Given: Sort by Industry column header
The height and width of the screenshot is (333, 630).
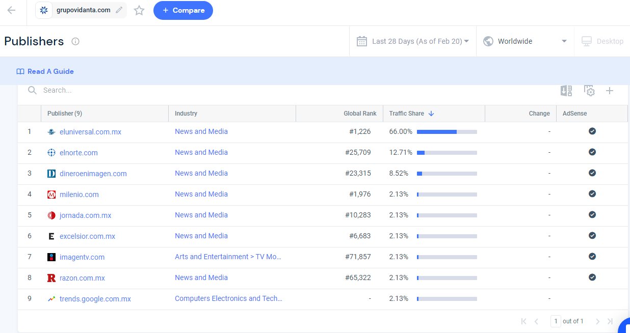Looking at the screenshot, I should (232, 114).
